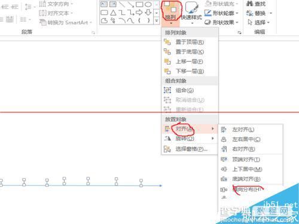Choose the Left Brace shape

coord(139,20)
